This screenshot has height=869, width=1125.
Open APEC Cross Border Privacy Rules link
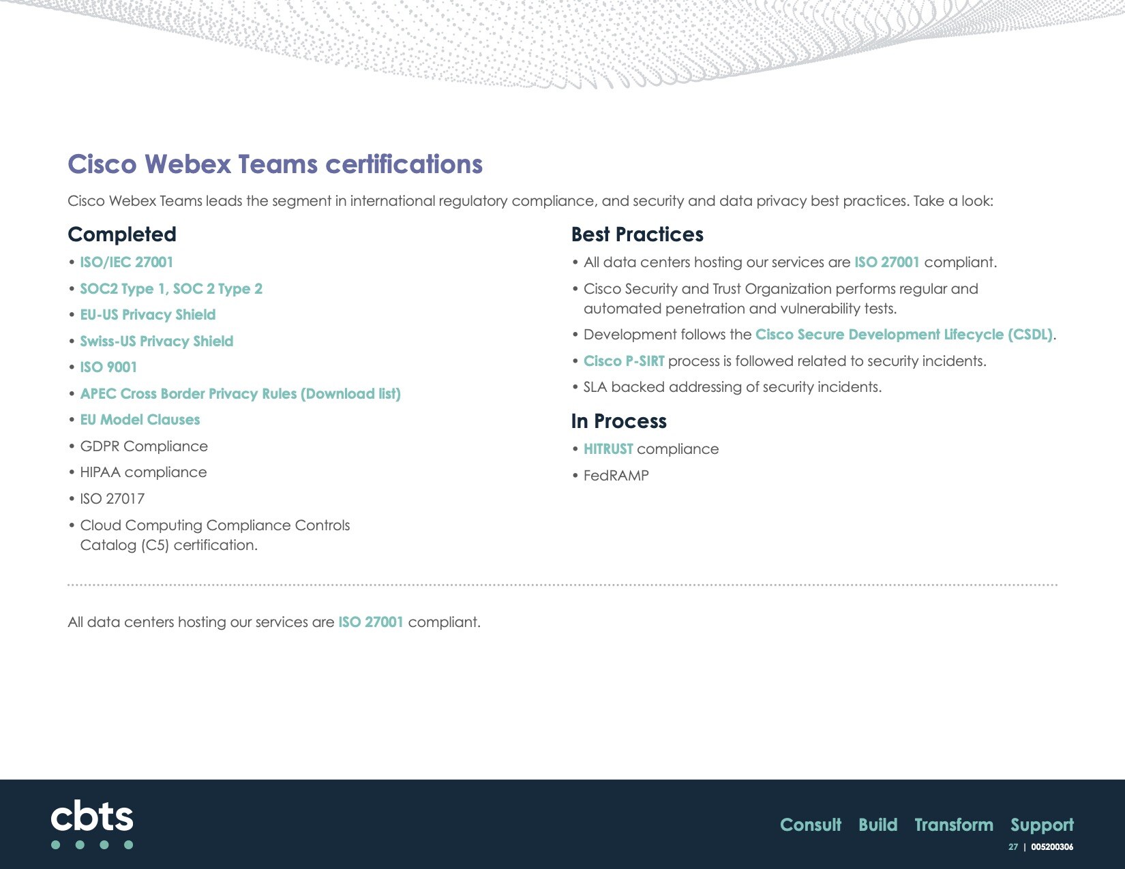point(240,394)
